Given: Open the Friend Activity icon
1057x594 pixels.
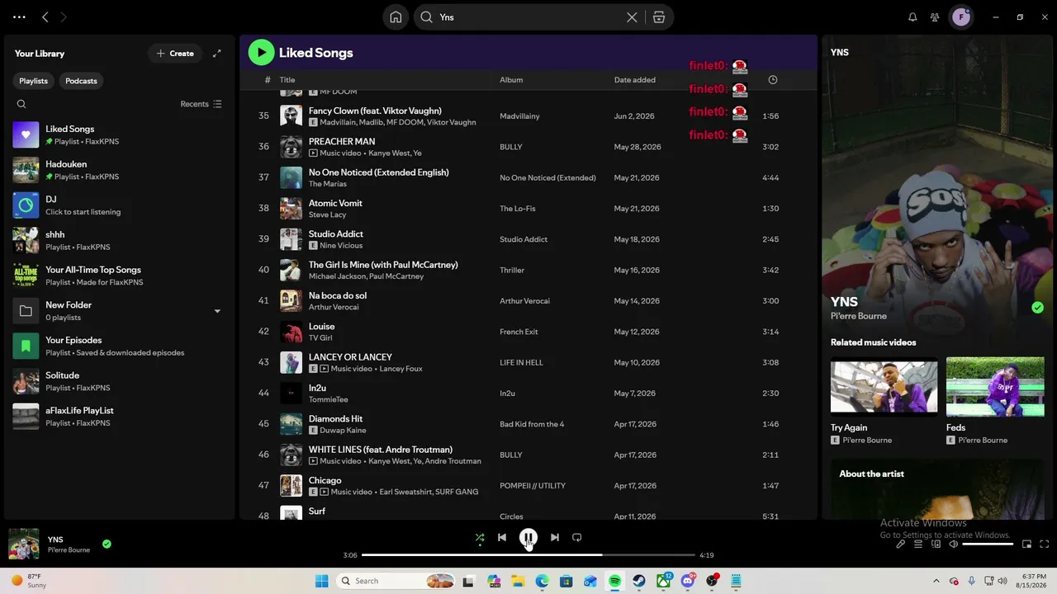Looking at the screenshot, I should click(x=935, y=17).
